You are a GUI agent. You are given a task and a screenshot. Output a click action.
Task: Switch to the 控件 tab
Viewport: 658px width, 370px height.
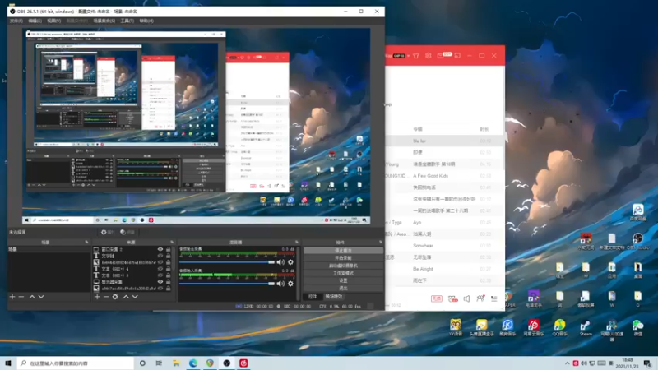point(313,297)
